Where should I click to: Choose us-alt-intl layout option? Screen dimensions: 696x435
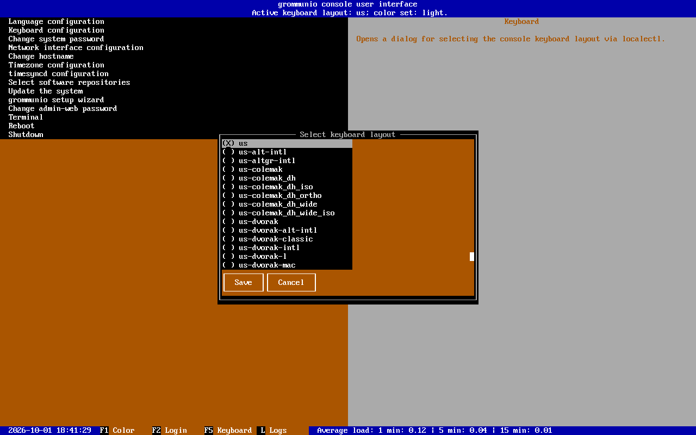pyautogui.click(x=287, y=152)
